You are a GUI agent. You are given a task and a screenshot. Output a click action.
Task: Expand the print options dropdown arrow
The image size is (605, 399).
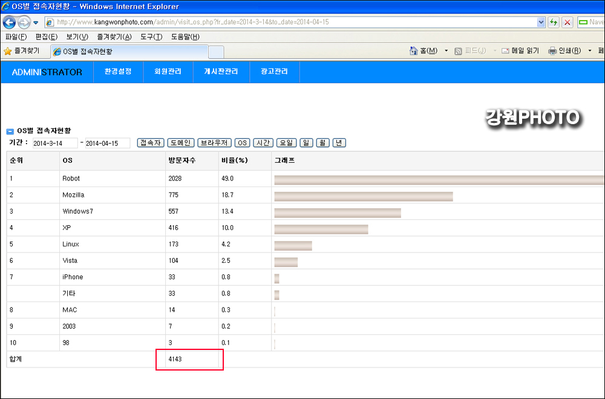[589, 51]
